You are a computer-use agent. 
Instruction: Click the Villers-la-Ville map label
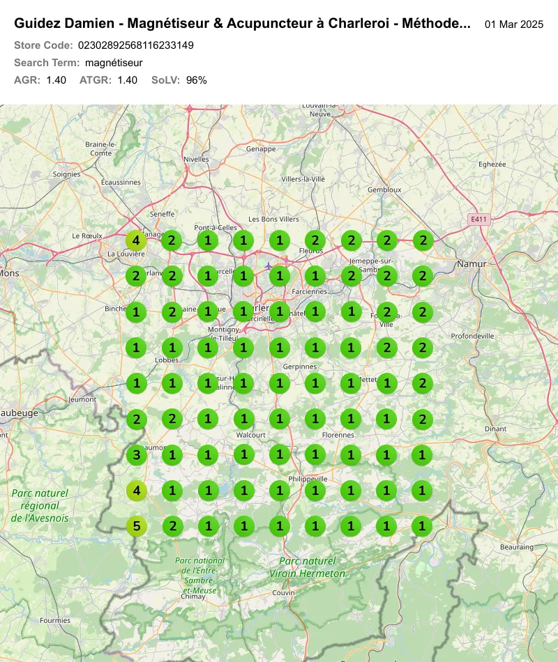pyautogui.click(x=303, y=179)
